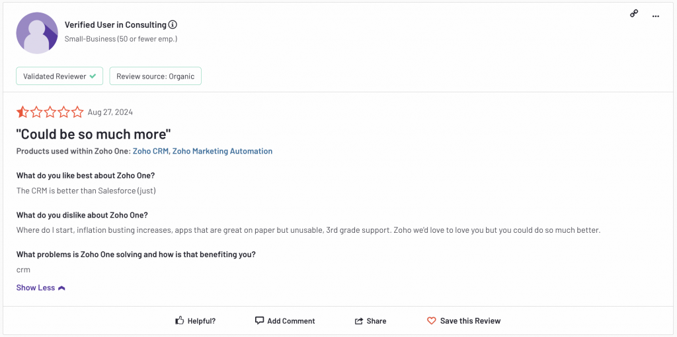Click the thumbs-up Helpful icon
This screenshot has height=337, width=677.
(179, 321)
